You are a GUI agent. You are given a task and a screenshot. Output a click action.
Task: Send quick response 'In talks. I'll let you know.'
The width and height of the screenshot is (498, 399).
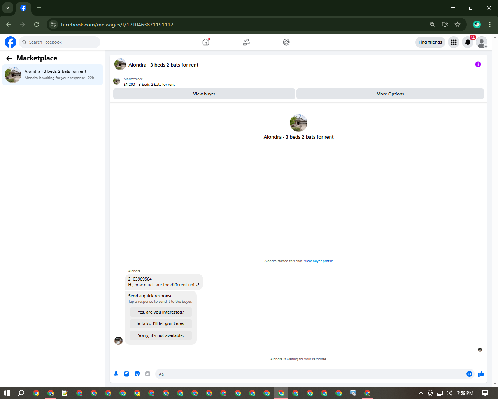tap(161, 324)
